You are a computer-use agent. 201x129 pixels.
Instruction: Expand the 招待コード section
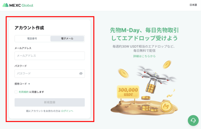pos(22,84)
